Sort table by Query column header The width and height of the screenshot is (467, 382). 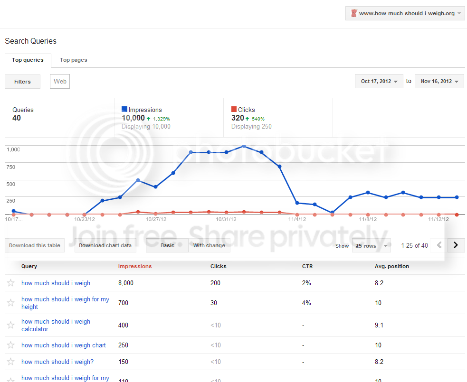(x=29, y=266)
